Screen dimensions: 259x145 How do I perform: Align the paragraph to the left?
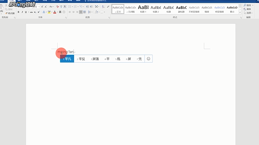(x=70, y=12)
